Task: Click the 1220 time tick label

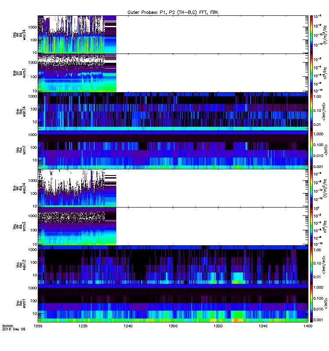Action: coord(83,326)
